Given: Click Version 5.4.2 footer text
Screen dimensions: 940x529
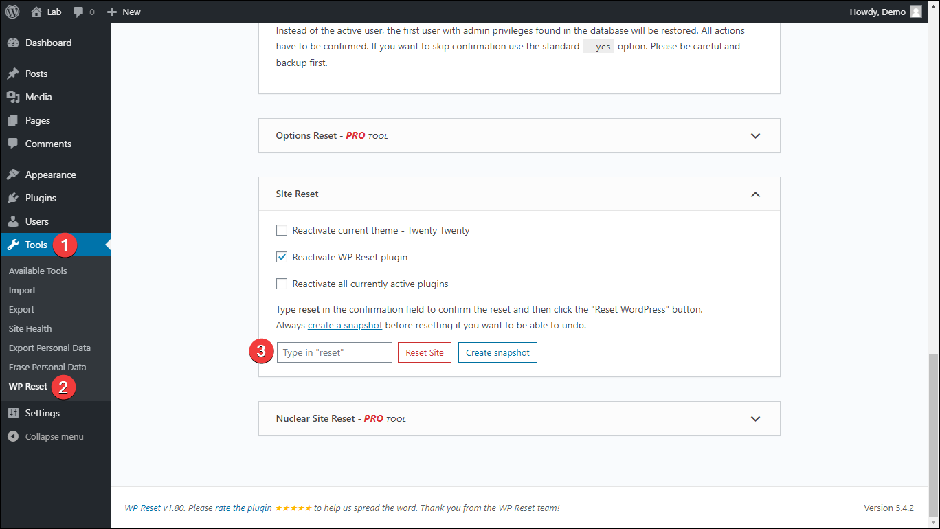Looking at the screenshot, I should coord(888,508).
